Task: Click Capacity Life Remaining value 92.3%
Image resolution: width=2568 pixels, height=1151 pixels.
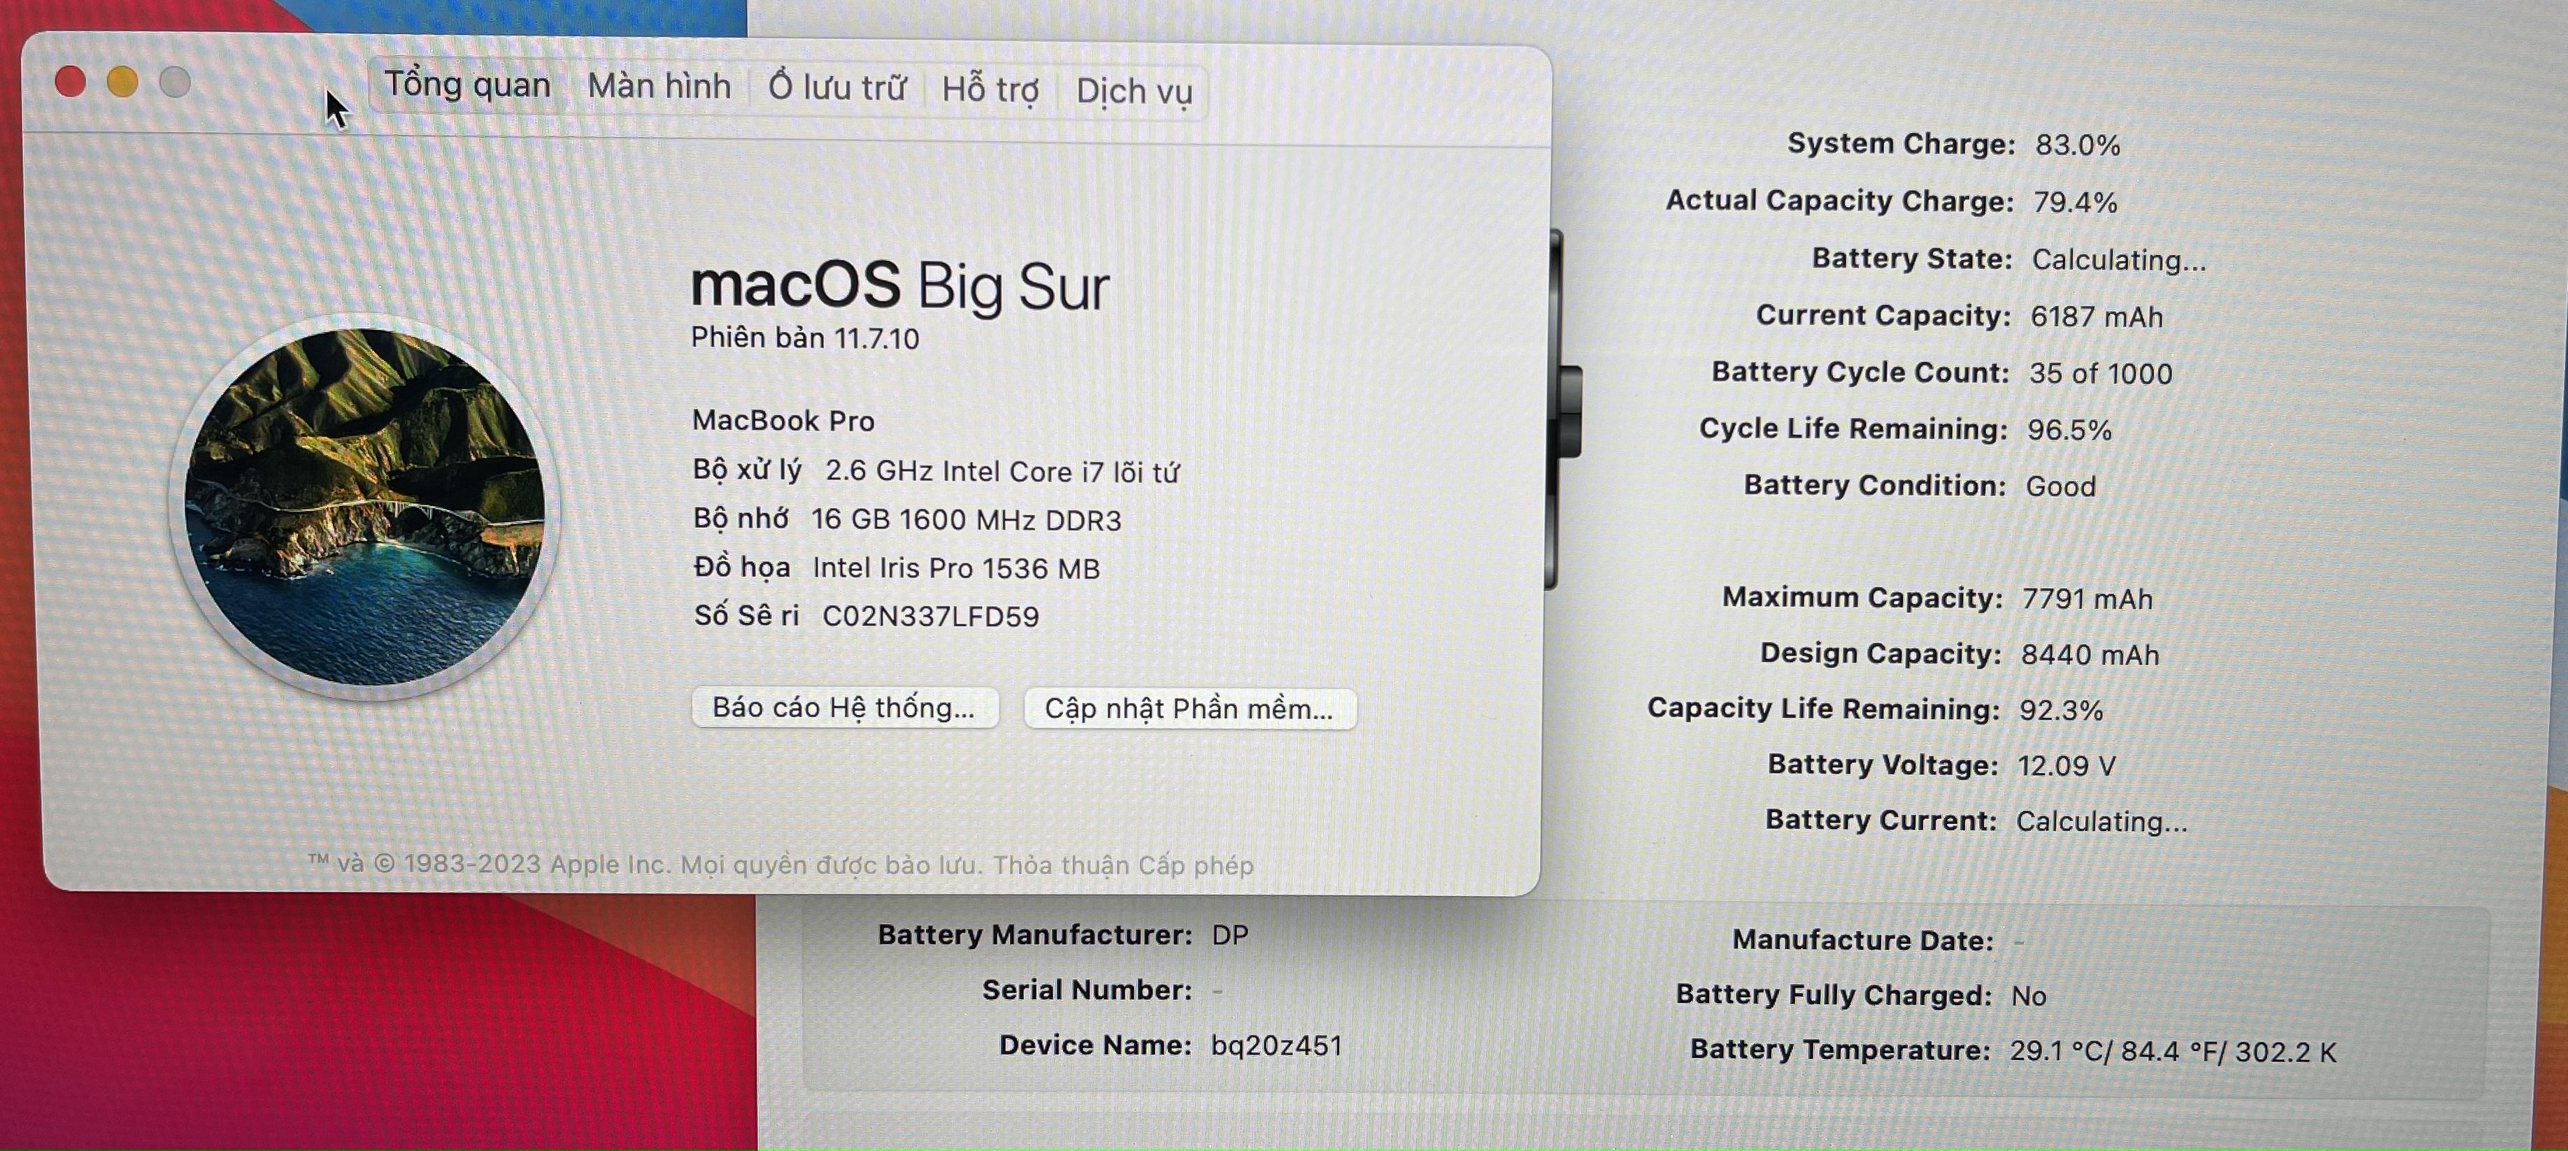Action: pos(2062,711)
